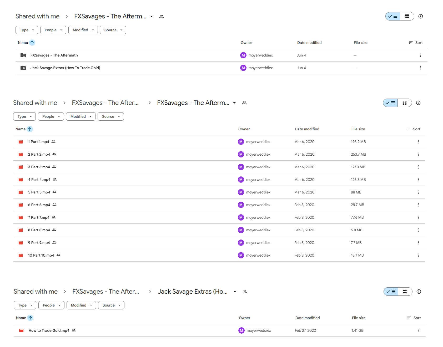443x347 pixels.
Task: Open Modified filter in middle panel
Action: (81, 116)
